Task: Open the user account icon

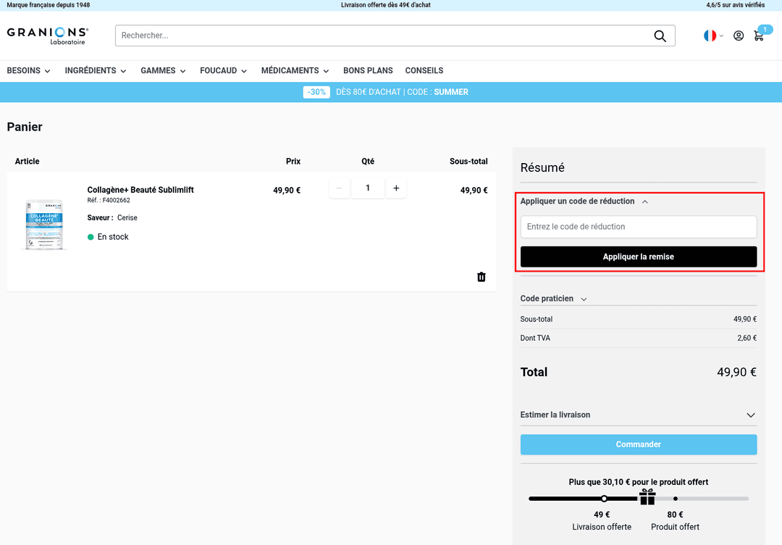Action: tap(739, 36)
